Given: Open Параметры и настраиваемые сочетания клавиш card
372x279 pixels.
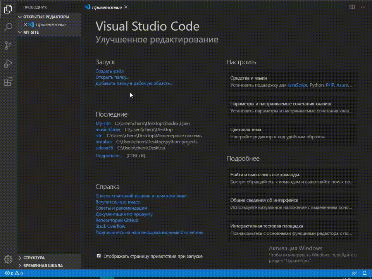Looking at the screenshot, I should pos(292,107).
